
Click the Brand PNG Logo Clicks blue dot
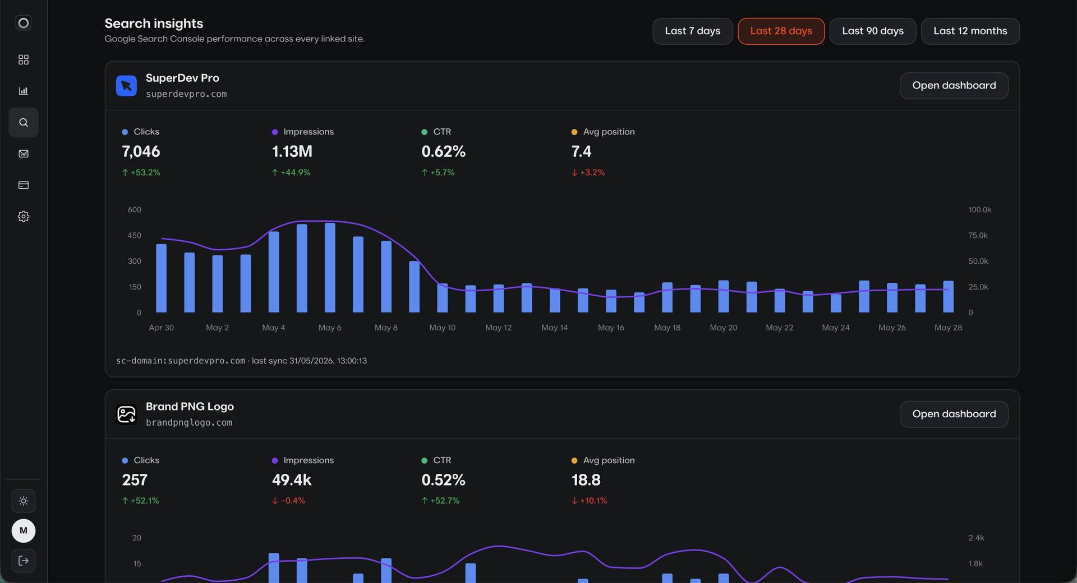[125, 460]
